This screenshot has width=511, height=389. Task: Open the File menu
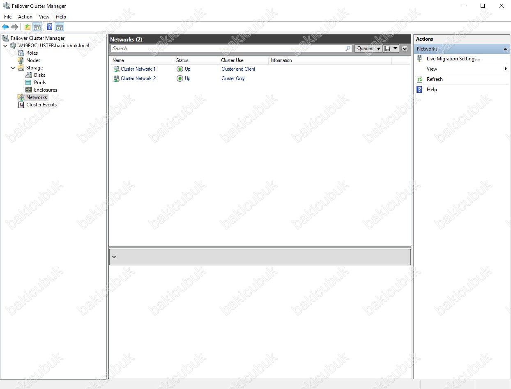[x=8, y=17]
